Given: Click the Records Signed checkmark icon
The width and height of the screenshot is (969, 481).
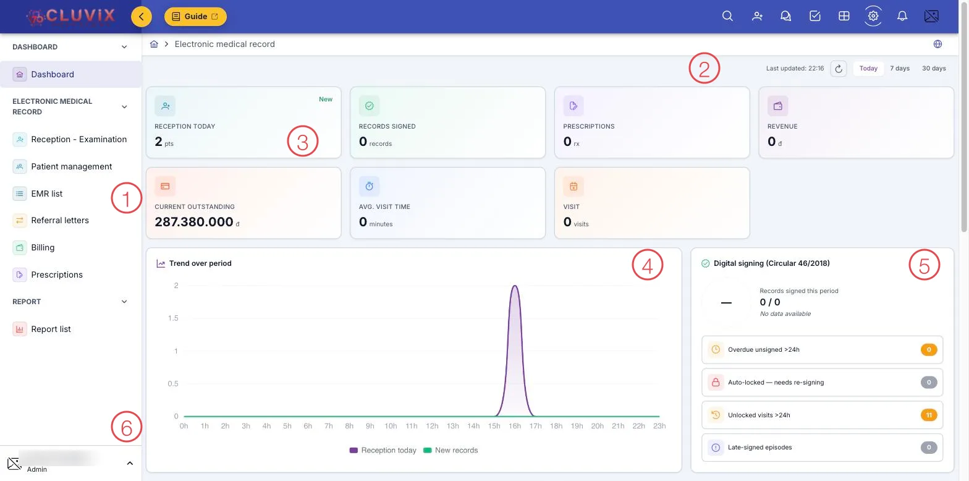Looking at the screenshot, I should [370, 106].
